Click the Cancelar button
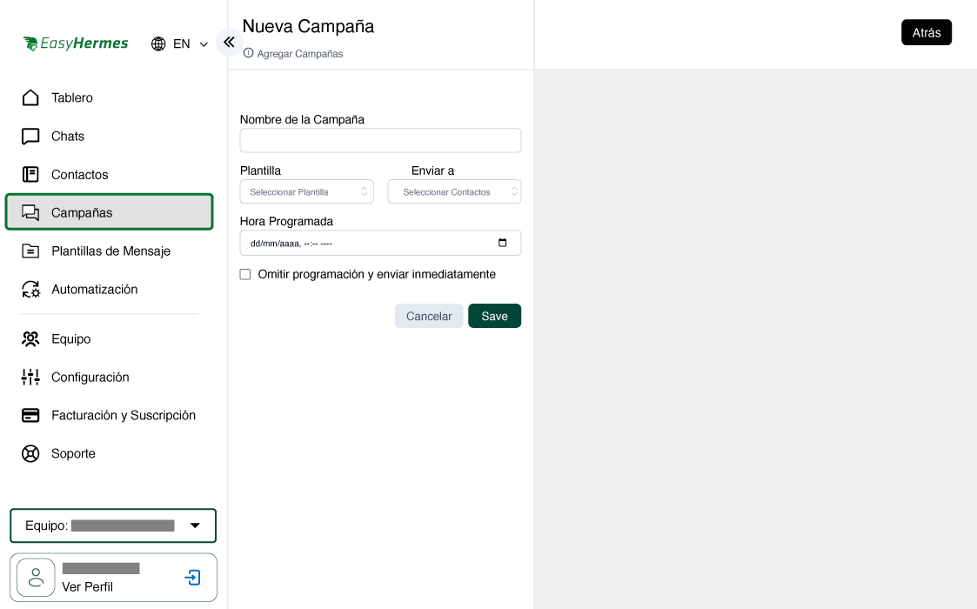The height and width of the screenshot is (609, 977). point(429,316)
